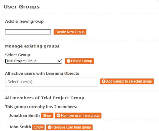The height and width of the screenshot is (131, 159).
Task: Click the Manage existing groups heading
Action: point(32,46)
